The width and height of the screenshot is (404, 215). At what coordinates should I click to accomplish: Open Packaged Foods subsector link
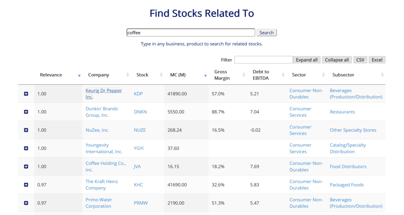click(x=346, y=185)
